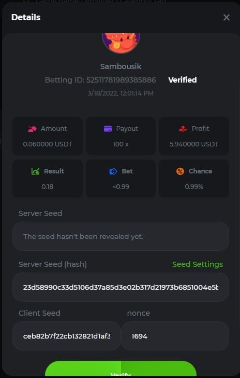Open Seed Settings link
This screenshot has height=378, width=240.
[x=198, y=264]
